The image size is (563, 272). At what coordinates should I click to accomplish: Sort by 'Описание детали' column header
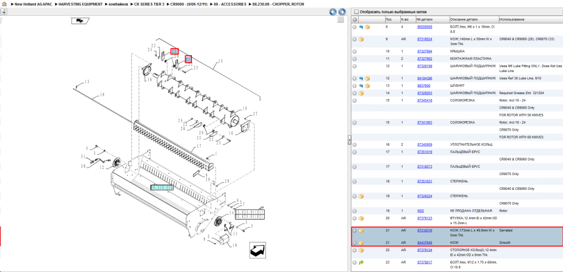[x=473, y=19]
